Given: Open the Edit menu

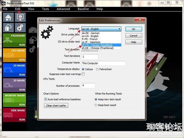Looking at the screenshot, I should (x=18, y=9).
